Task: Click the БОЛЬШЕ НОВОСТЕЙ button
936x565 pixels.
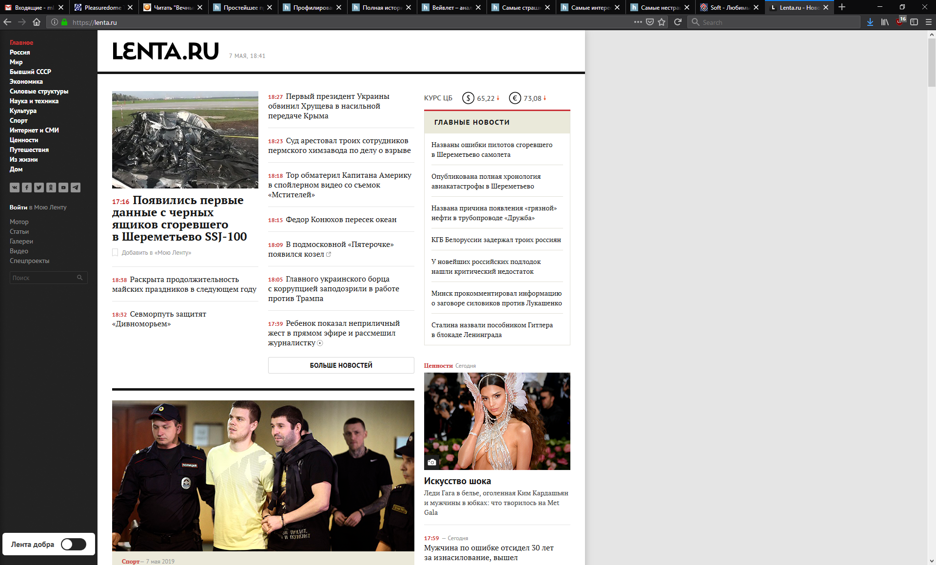Action: (341, 365)
